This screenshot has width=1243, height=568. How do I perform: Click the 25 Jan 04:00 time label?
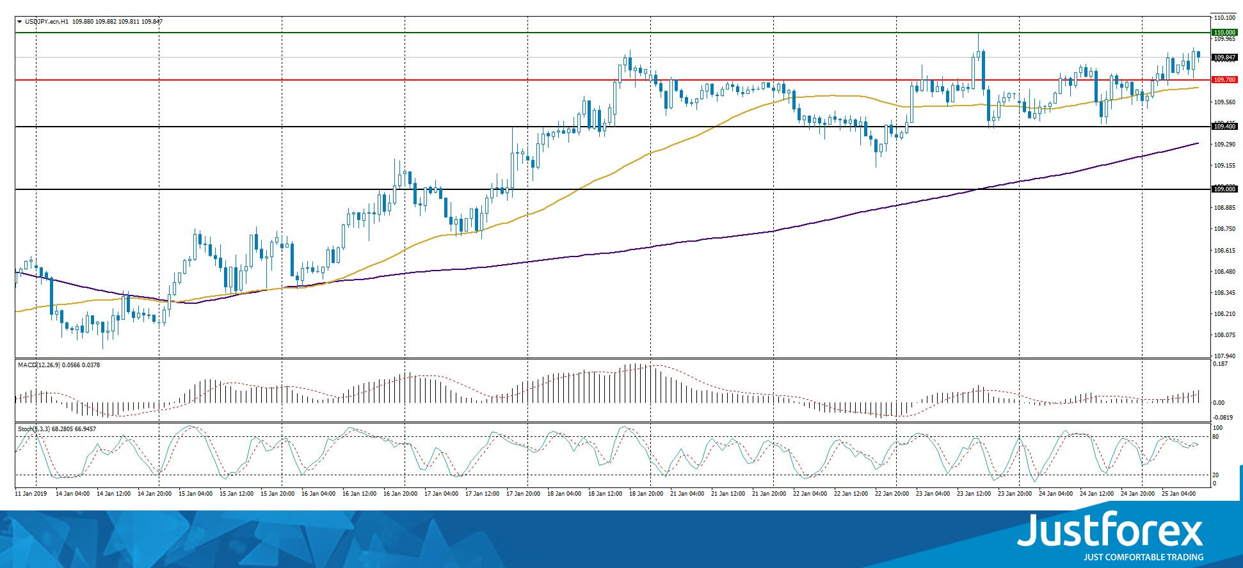[x=1178, y=493]
